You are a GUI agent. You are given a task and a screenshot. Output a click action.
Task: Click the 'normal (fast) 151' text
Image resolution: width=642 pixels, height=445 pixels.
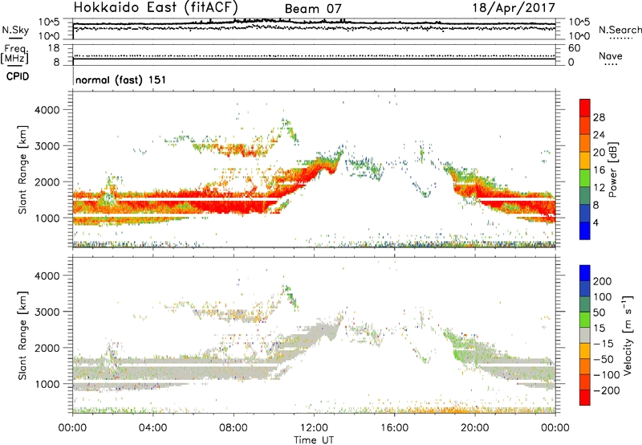pos(121,80)
